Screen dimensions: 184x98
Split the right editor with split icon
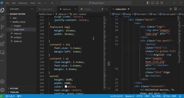pyautogui.click(x=175, y=9)
